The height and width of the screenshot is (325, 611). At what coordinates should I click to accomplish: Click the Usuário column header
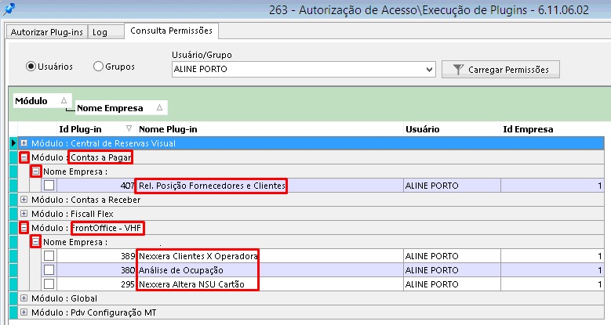pos(452,129)
